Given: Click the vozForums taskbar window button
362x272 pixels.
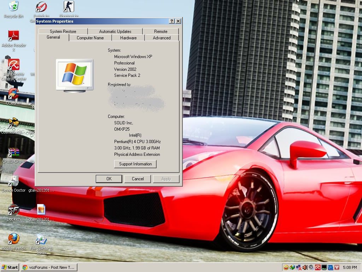Looking at the screenshot, I should (x=49, y=267).
